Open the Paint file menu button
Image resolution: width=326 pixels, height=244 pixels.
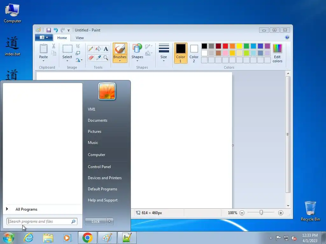coord(44,37)
